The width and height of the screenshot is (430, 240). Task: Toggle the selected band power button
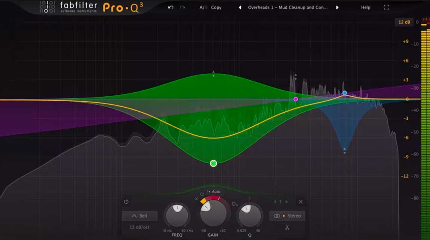coord(126,201)
